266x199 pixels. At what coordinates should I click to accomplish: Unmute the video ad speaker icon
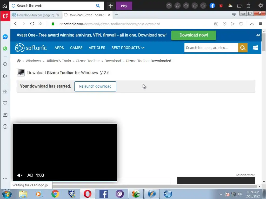tap(20, 175)
